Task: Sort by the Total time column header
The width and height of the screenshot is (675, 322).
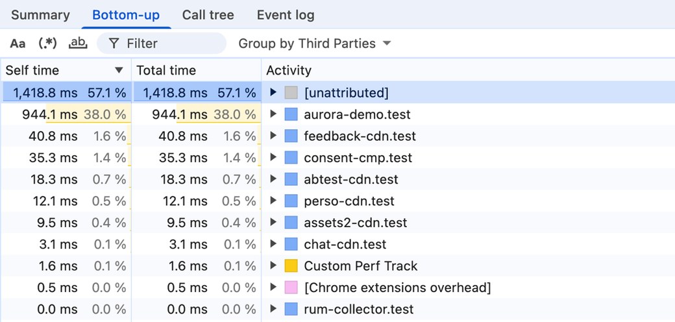Action: point(196,70)
